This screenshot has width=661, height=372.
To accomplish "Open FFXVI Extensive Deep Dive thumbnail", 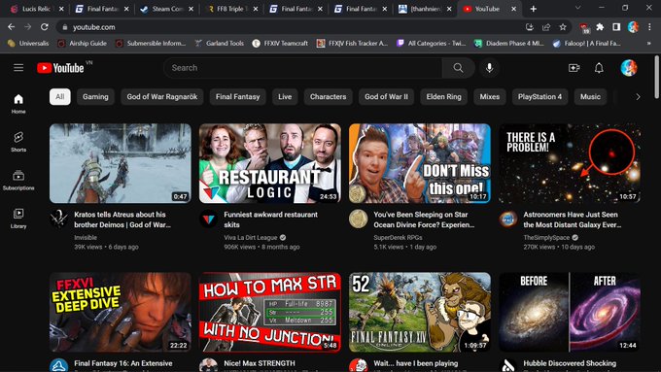I will click(x=121, y=312).
